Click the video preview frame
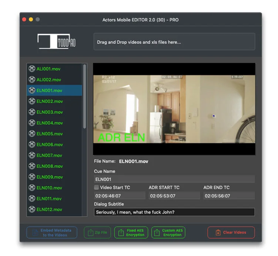This screenshot has width=278, height=256. (x=174, y=109)
